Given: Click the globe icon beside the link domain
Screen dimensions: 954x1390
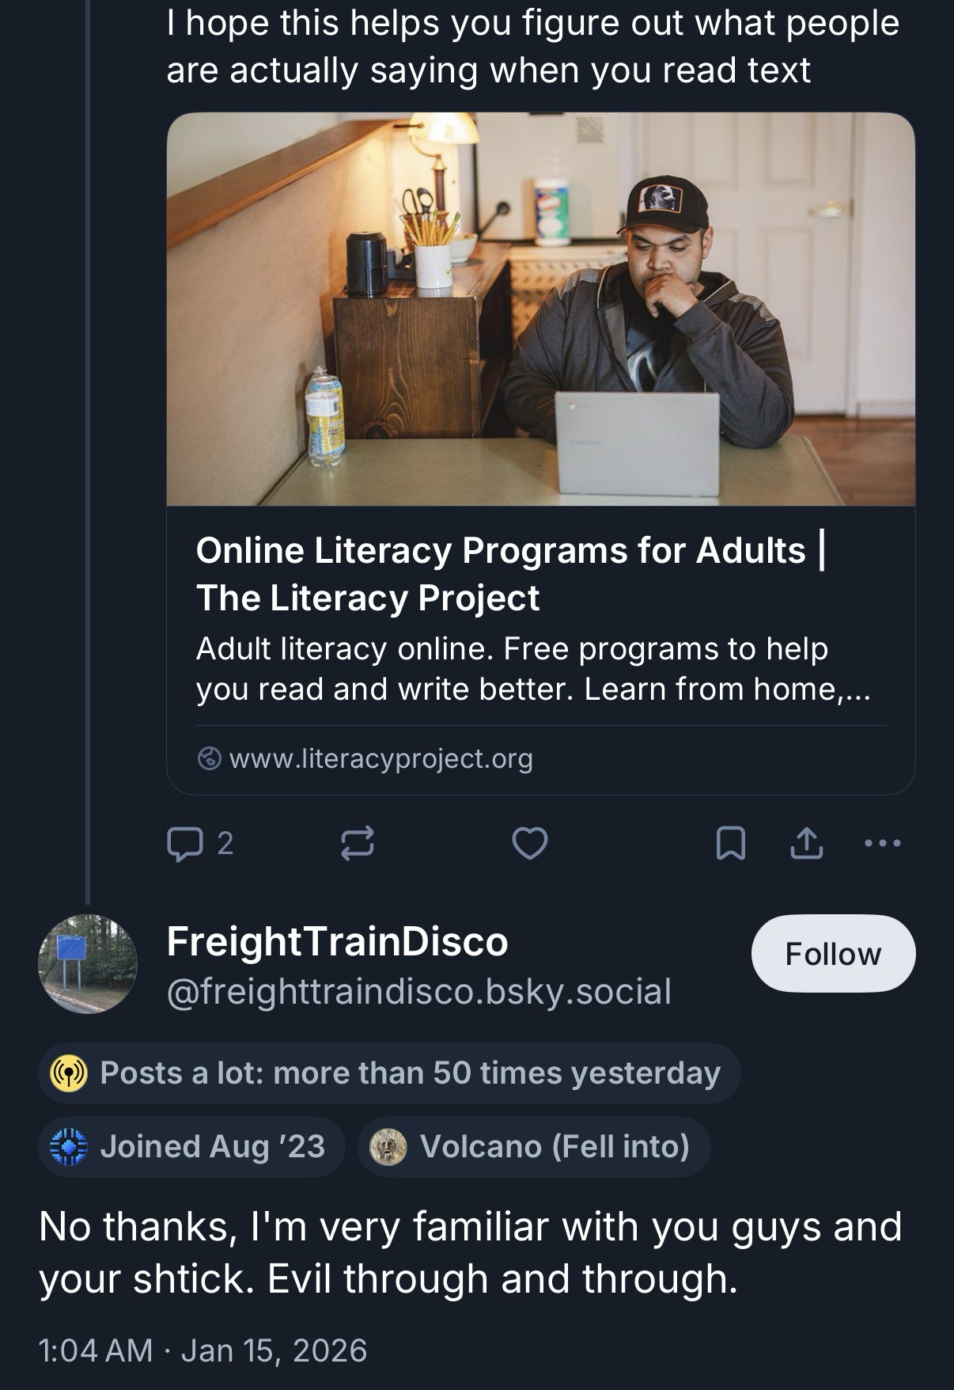Looking at the screenshot, I should (x=209, y=758).
